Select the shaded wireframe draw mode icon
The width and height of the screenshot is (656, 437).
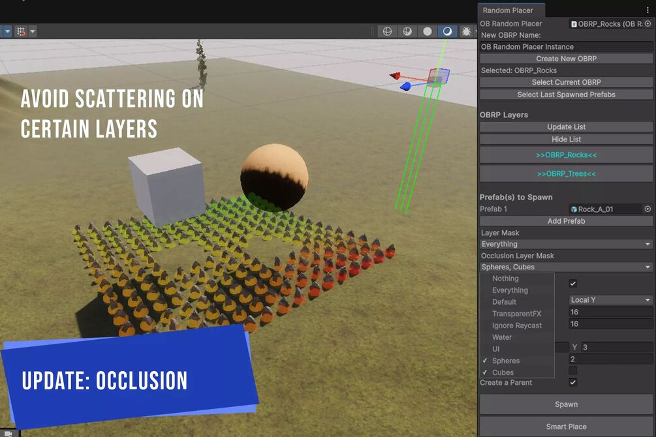[407, 31]
